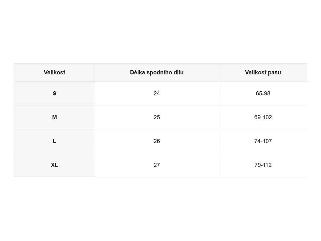
Task: Click the Velikost column header
Action: click(55, 72)
